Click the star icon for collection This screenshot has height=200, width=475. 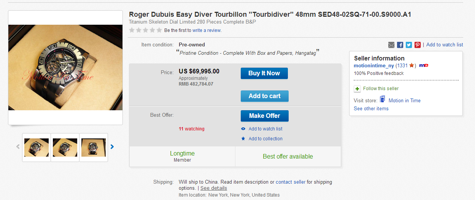point(243,139)
